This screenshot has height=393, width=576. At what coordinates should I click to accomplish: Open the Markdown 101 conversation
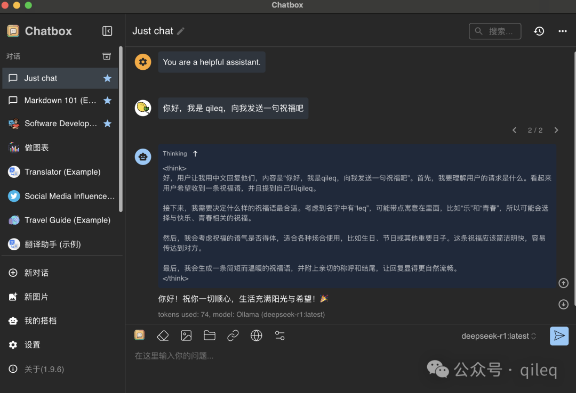point(60,101)
